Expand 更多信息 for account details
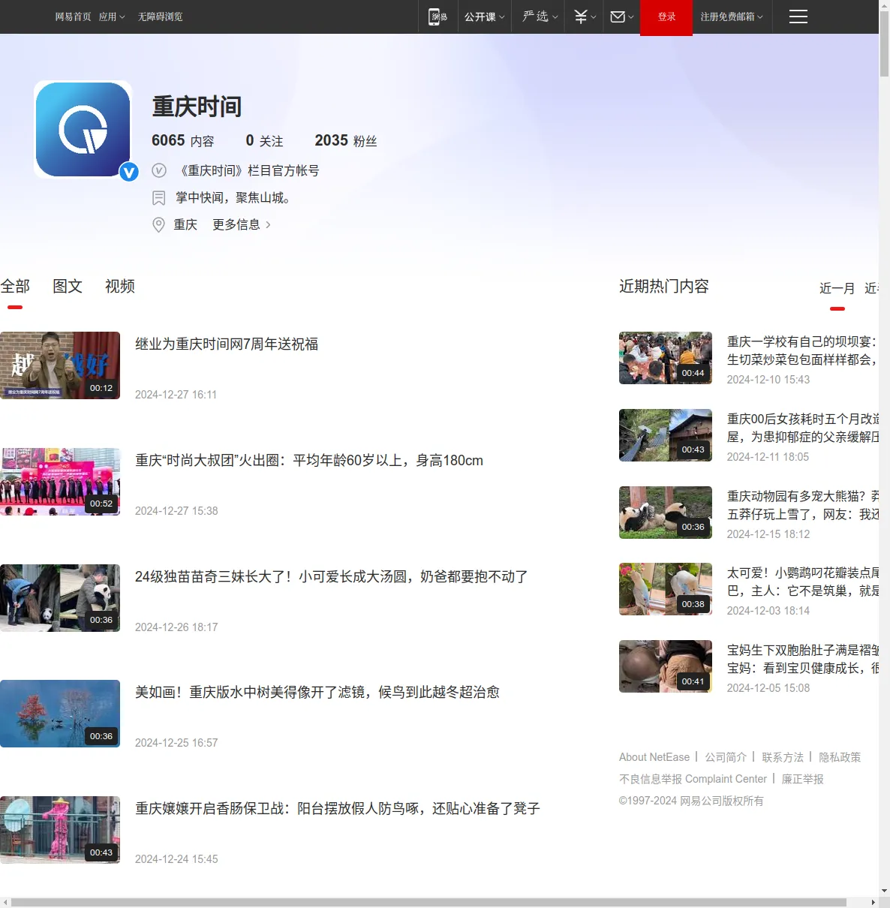The height and width of the screenshot is (908, 890). 242,224
